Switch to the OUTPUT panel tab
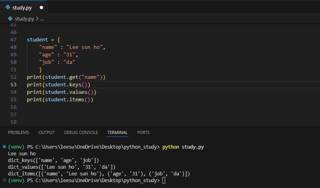The height and width of the screenshot is (188, 320). (x=47, y=132)
